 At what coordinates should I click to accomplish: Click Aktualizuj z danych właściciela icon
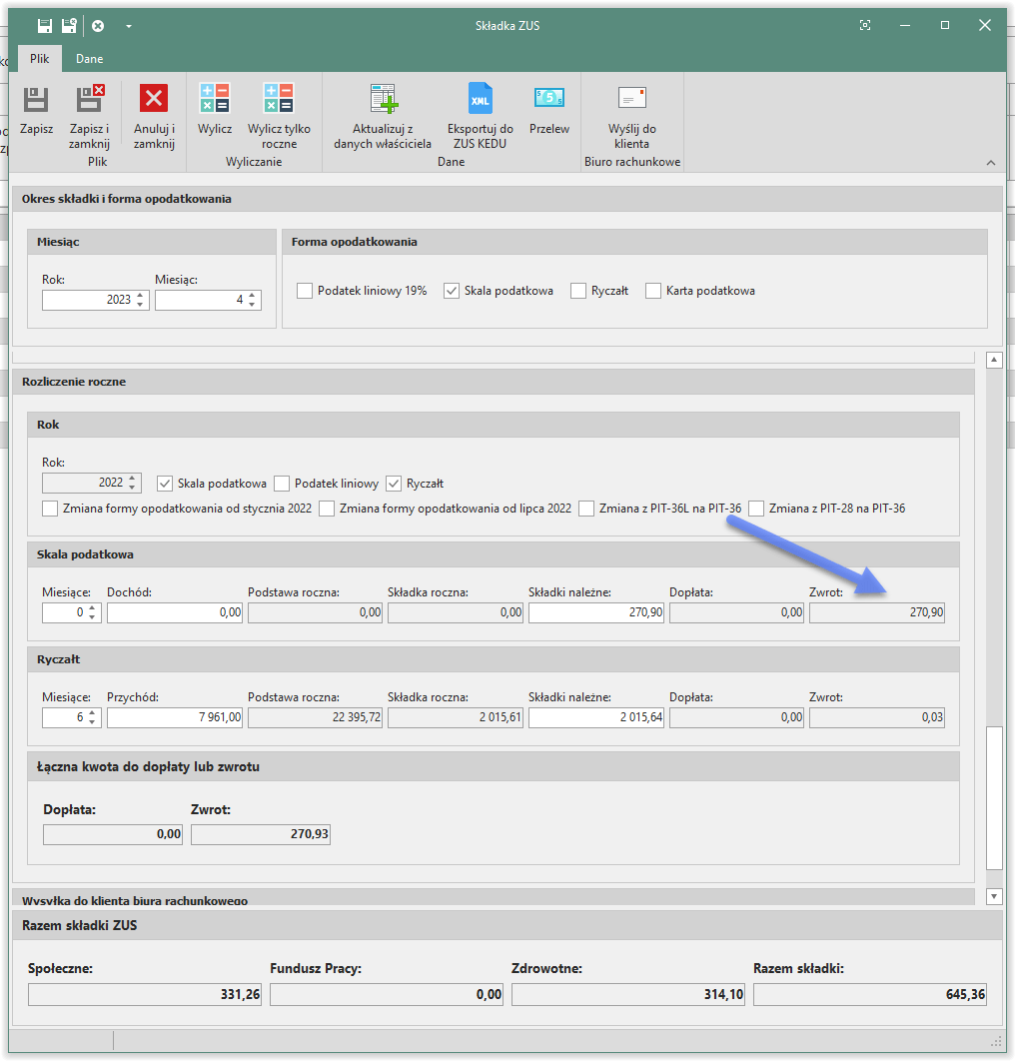384,99
